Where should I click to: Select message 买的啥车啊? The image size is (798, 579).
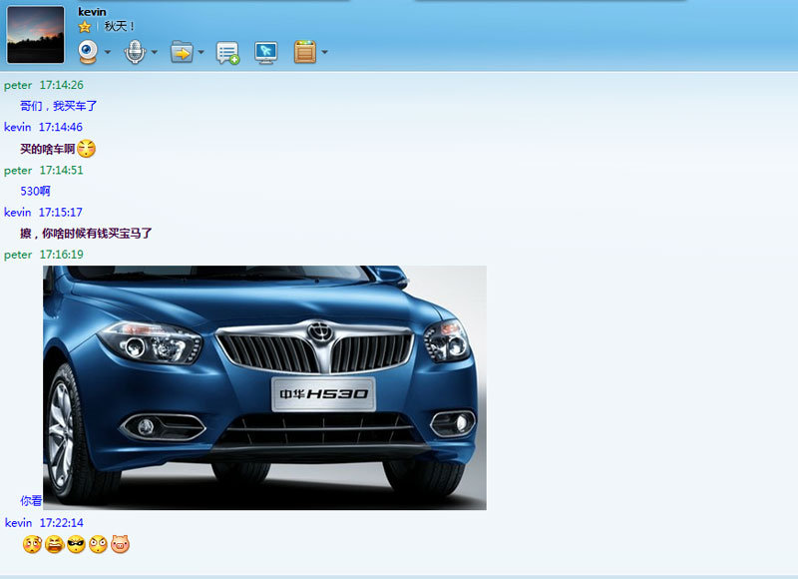tap(47, 149)
